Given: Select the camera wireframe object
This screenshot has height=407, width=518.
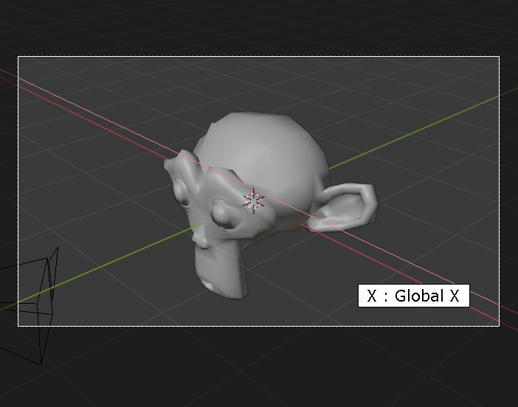Looking at the screenshot, I should click(30, 305).
